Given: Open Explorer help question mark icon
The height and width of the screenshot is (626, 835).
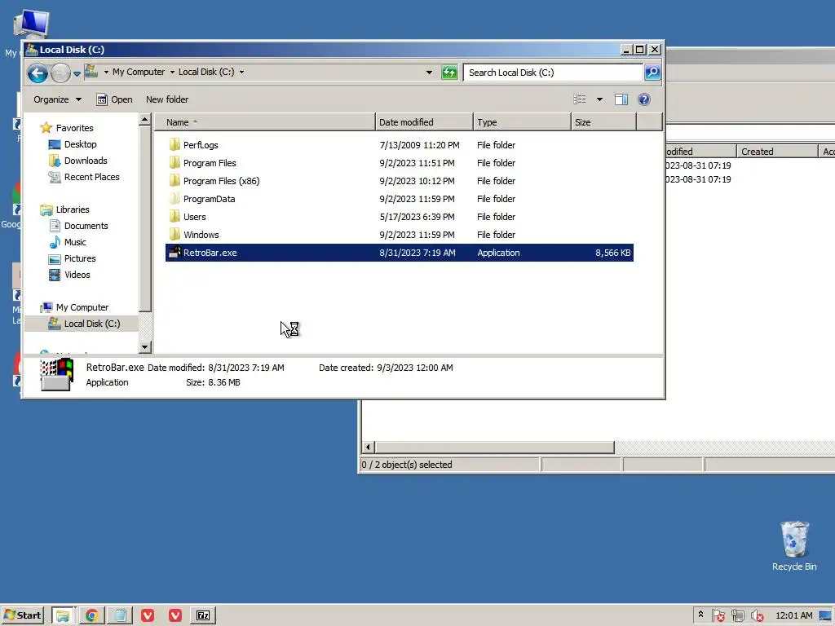Looking at the screenshot, I should pyautogui.click(x=644, y=99).
